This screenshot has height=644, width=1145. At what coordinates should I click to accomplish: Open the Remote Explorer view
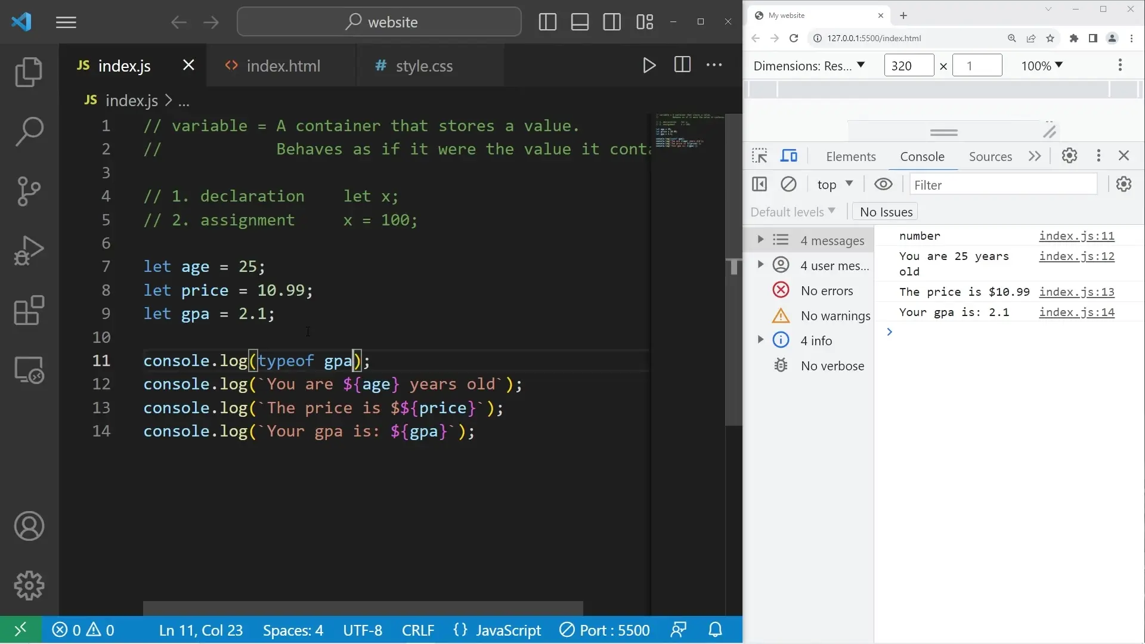tap(29, 370)
